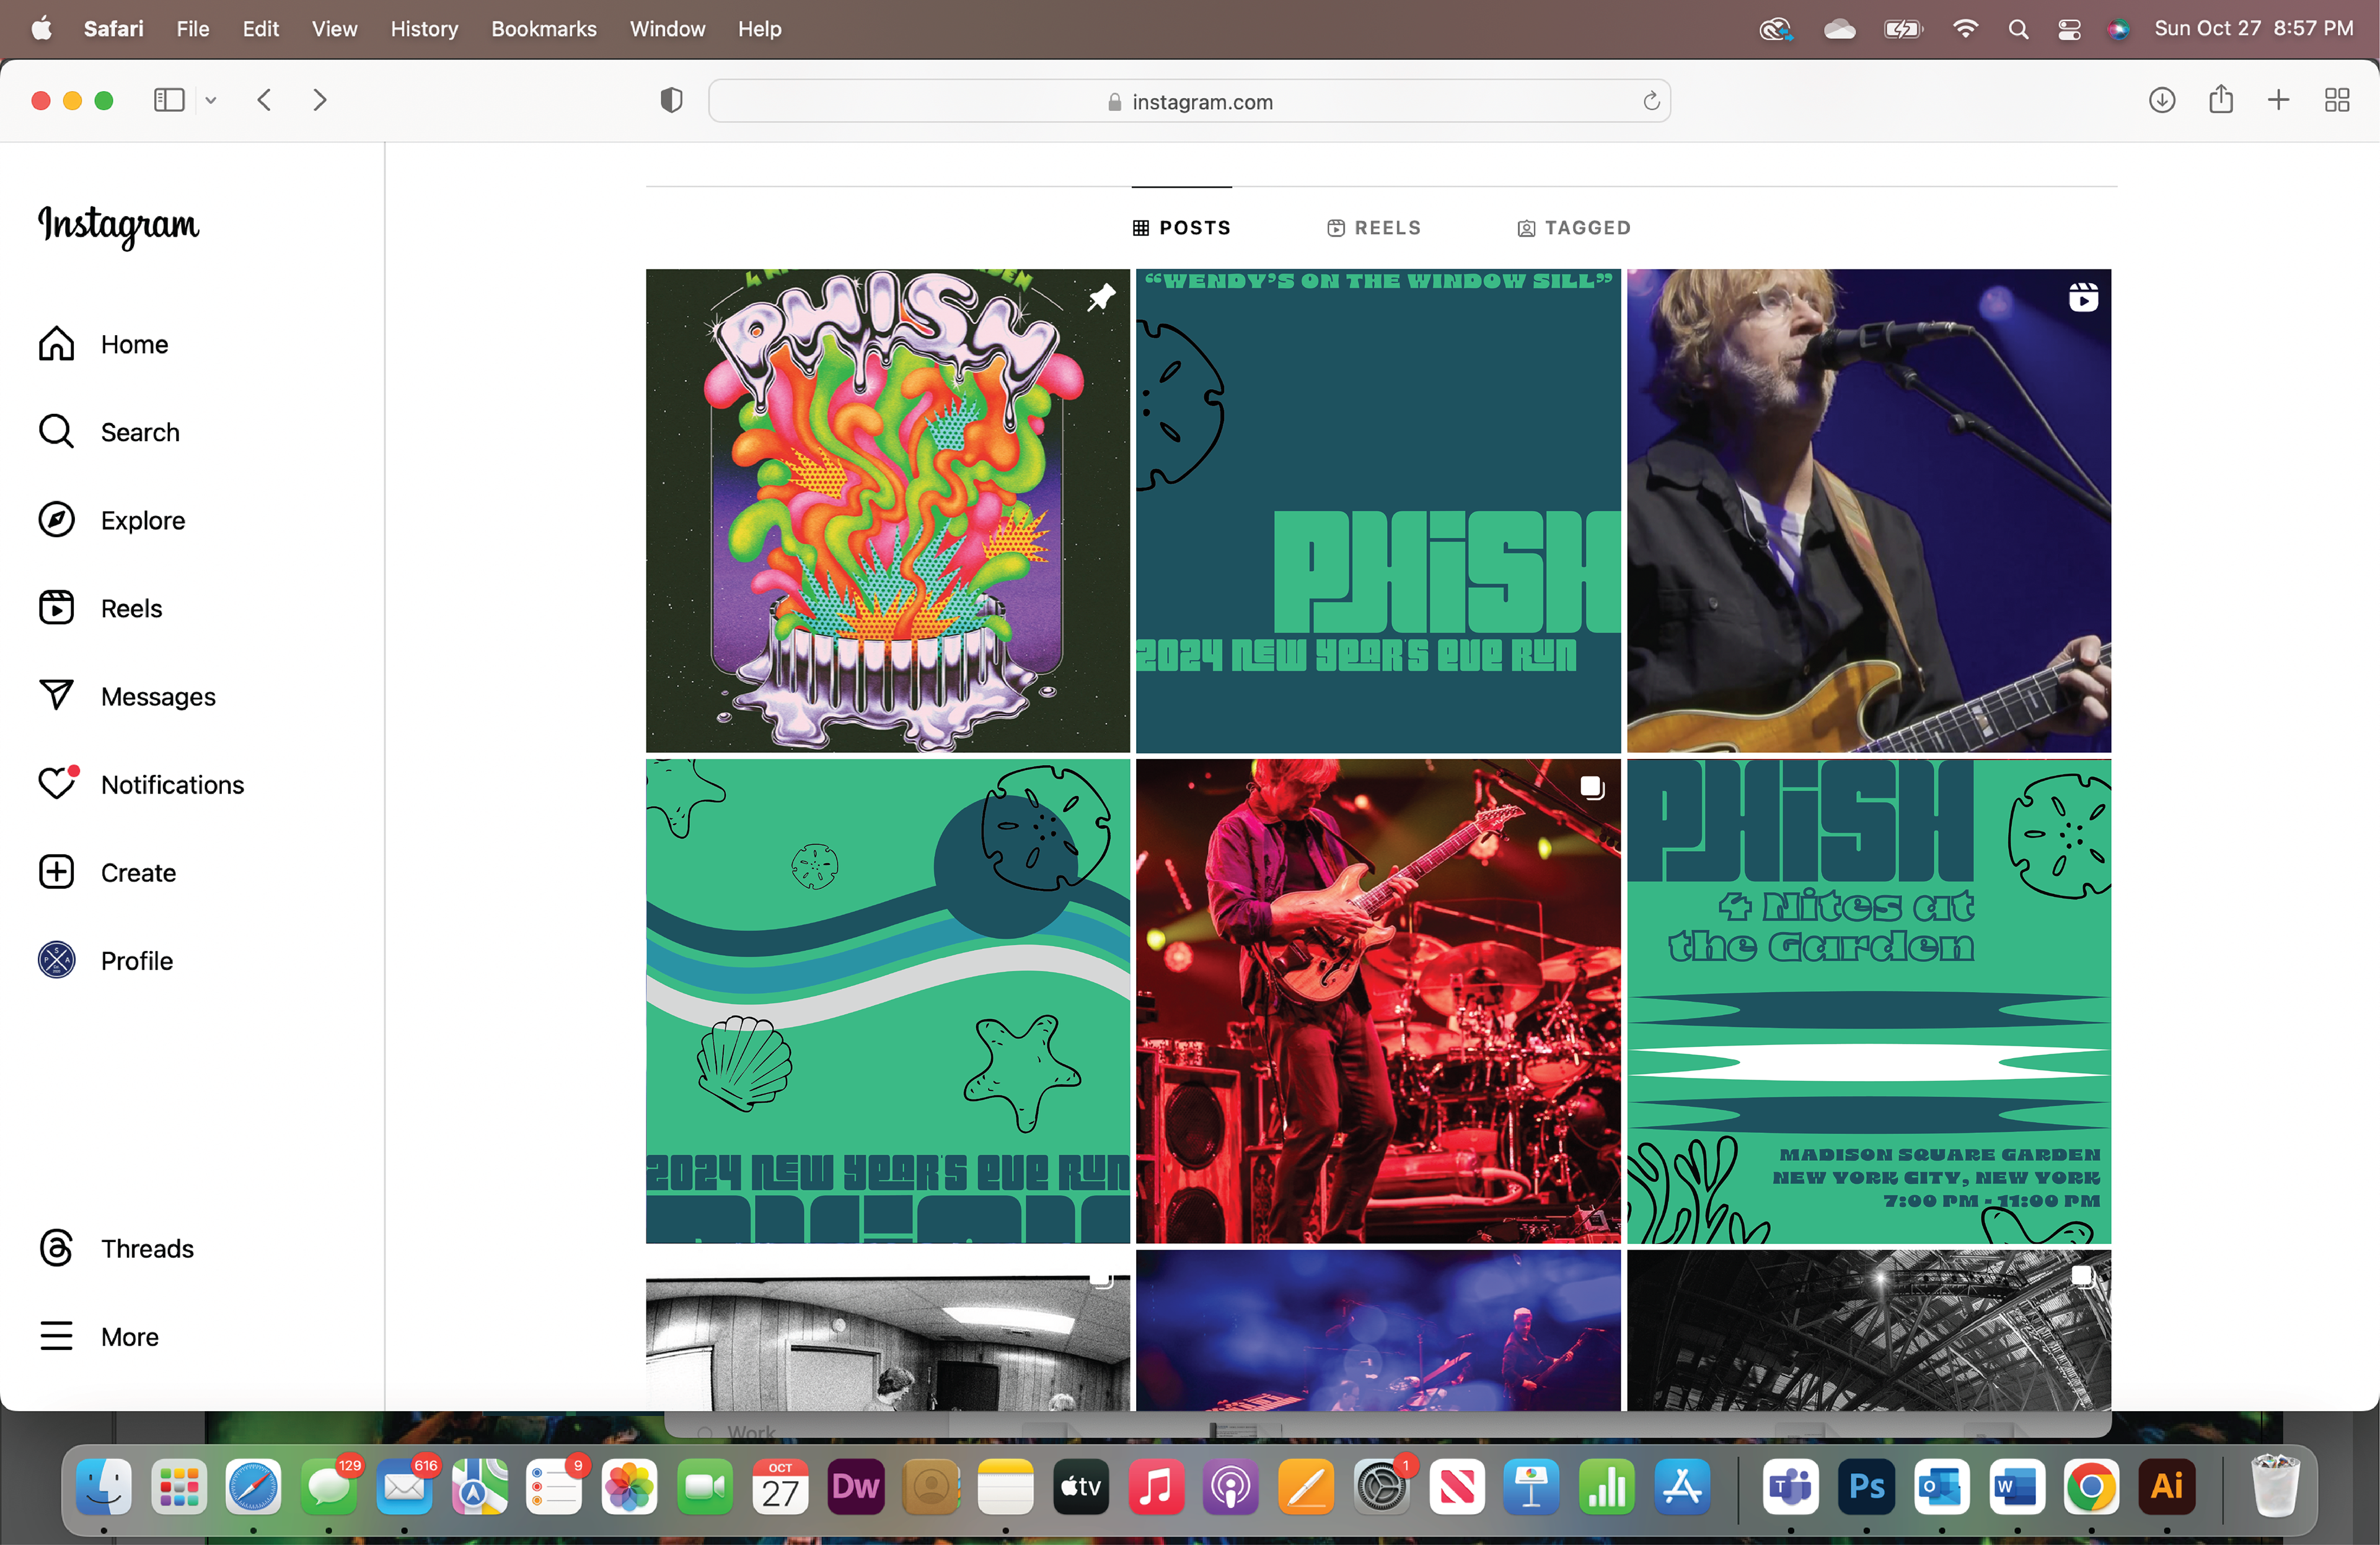This screenshot has height=1545, width=2380.
Task: Open the "4 Nites at the Garden" post
Action: (1868, 1000)
